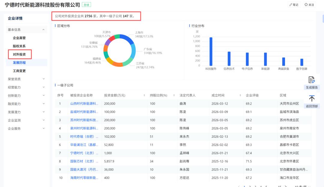Click legal representative 方宏达 cell
Screen dimensions: 324x187
pyautogui.click(x=184, y=178)
